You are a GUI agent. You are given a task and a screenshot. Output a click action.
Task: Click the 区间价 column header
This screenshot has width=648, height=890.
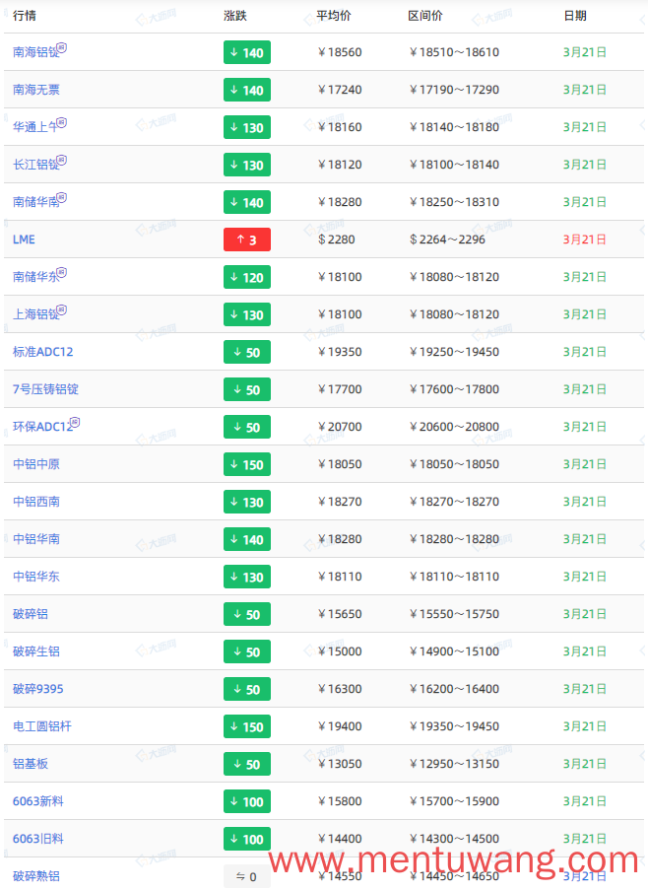click(425, 16)
